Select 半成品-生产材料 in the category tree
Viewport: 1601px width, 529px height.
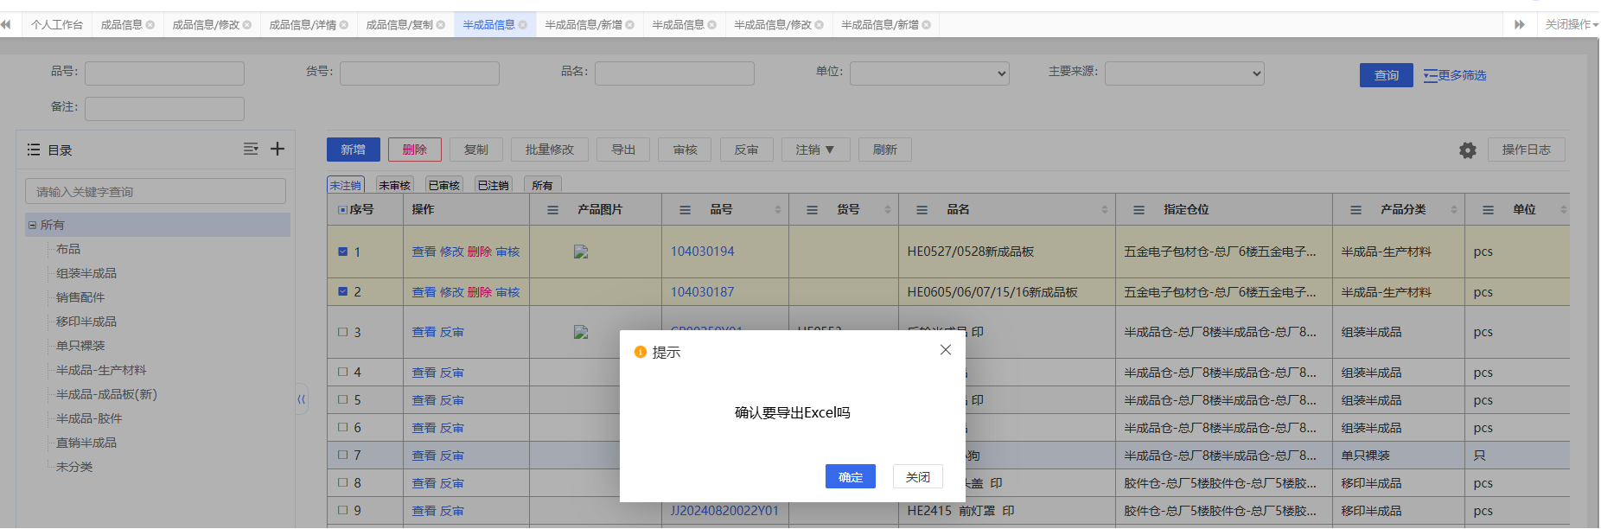coord(101,370)
